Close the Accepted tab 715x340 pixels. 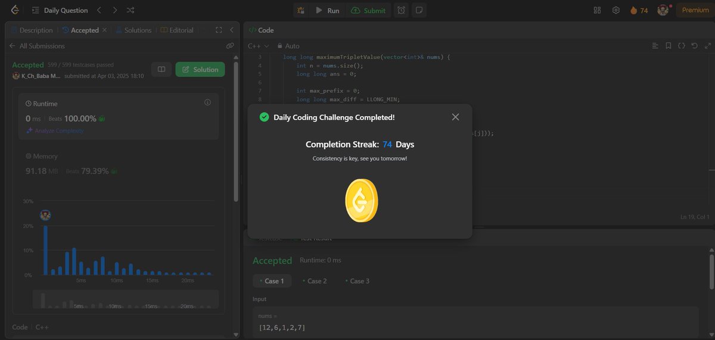tap(105, 30)
